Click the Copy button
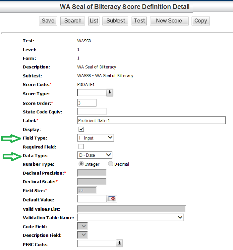Viewport: 233px width, 250px height. coord(201,21)
